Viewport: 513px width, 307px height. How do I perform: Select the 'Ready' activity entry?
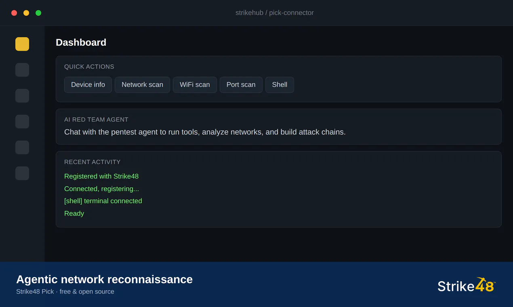tap(74, 213)
